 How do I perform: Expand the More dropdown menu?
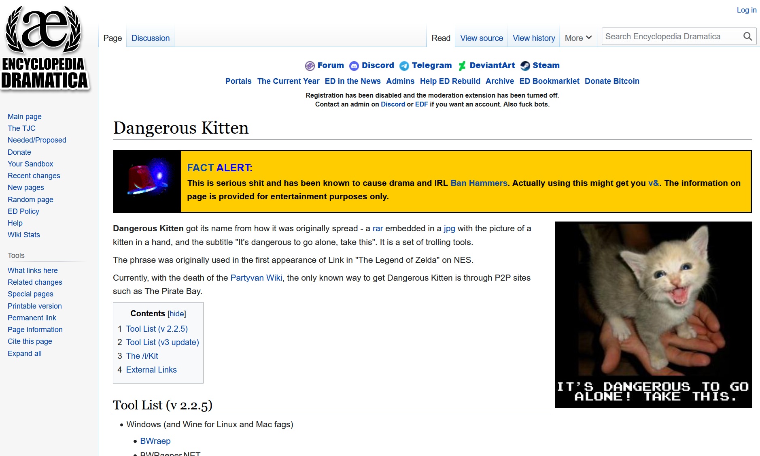[578, 38]
